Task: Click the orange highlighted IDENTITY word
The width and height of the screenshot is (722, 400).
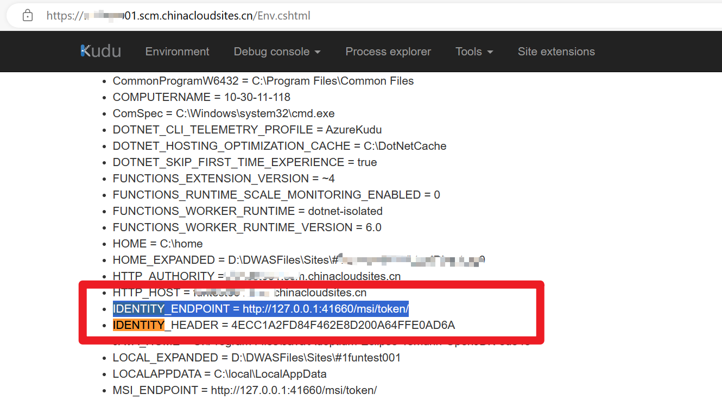Action: pyautogui.click(x=138, y=325)
